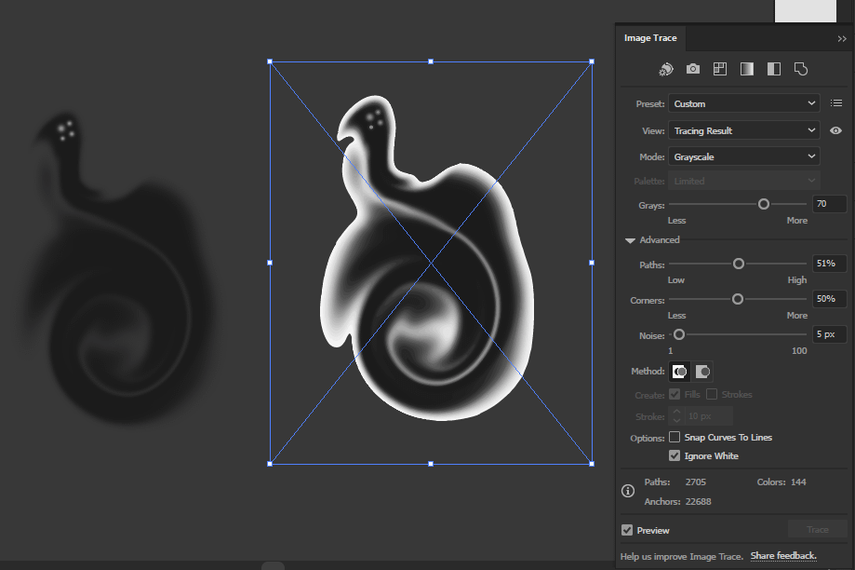855x570 pixels.
Task: Click the Auto-Color preset icon
Action: (666, 69)
